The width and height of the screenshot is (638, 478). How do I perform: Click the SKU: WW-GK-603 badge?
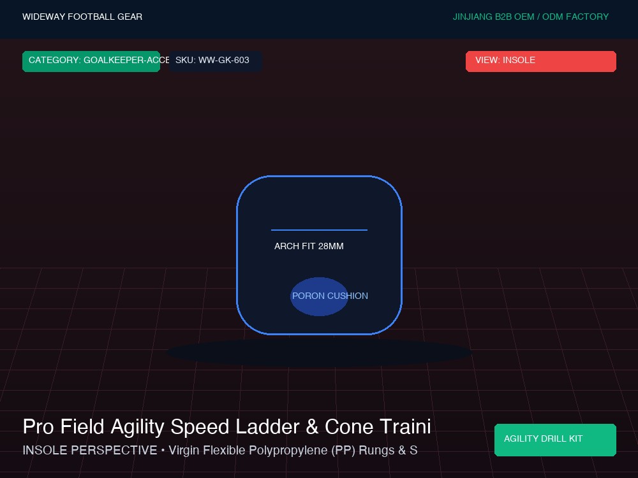click(216, 61)
